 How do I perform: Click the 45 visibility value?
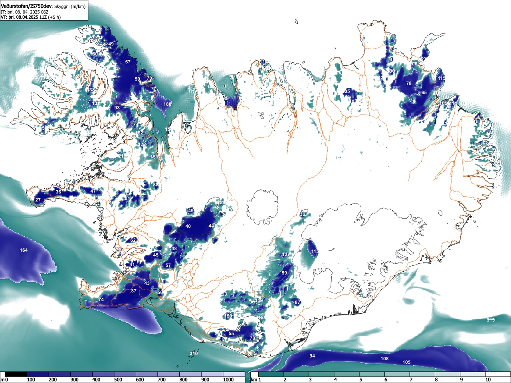(x=156, y=255)
